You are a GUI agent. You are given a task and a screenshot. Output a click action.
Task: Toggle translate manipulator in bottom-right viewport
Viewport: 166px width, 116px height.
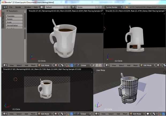tap(164, 114)
